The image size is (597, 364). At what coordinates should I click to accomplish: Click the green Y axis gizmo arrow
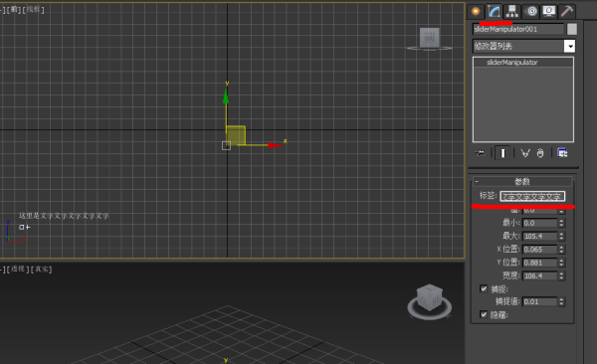coord(226,95)
